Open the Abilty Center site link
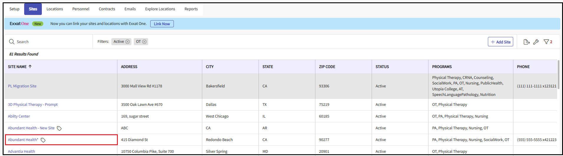 19,116
